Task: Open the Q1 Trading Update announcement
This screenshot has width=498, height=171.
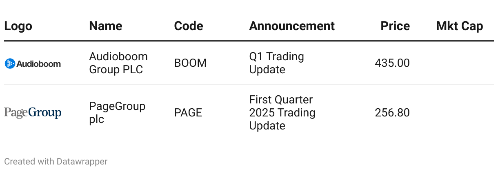Action: point(277,63)
